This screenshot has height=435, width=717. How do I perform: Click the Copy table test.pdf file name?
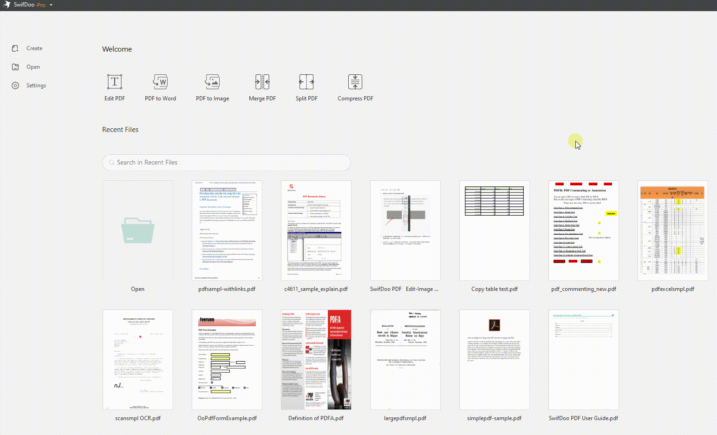[495, 289]
